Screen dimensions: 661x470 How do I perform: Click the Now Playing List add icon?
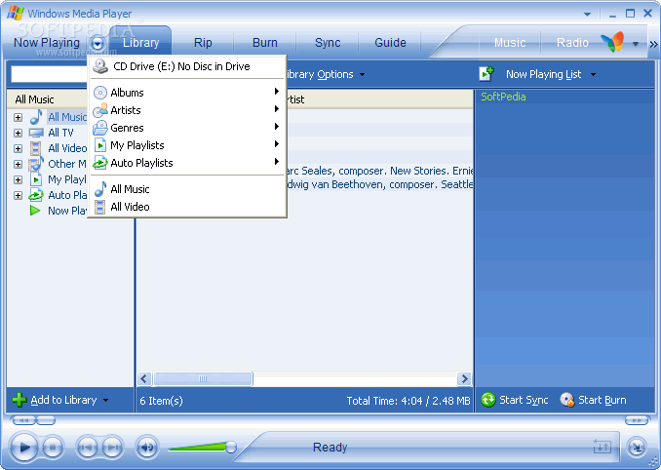[x=486, y=74]
